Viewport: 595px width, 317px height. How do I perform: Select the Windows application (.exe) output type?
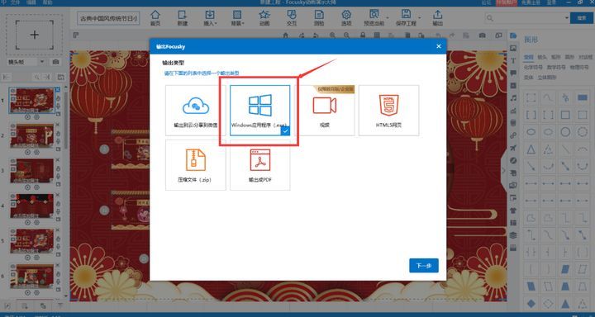coord(260,111)
